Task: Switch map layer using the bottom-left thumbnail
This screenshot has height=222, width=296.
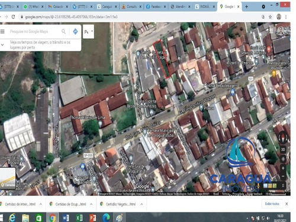Action: (x=8, y=179)
